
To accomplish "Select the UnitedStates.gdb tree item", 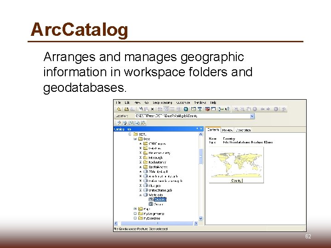I will [160, 190].
